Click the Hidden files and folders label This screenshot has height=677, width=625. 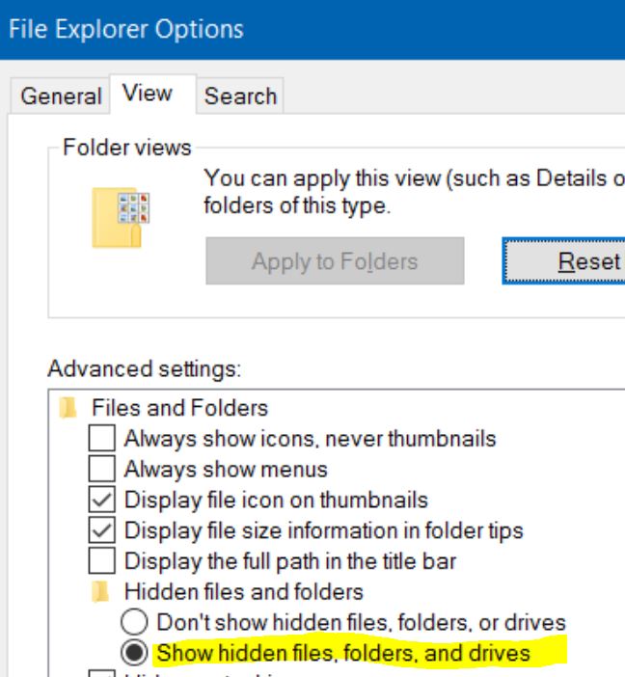coord(244,591)
